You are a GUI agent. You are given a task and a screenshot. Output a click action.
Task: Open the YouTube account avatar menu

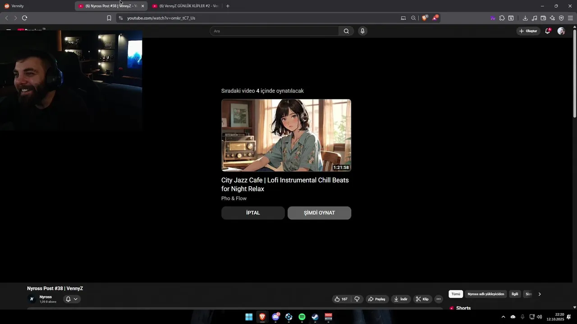[561, 31]
